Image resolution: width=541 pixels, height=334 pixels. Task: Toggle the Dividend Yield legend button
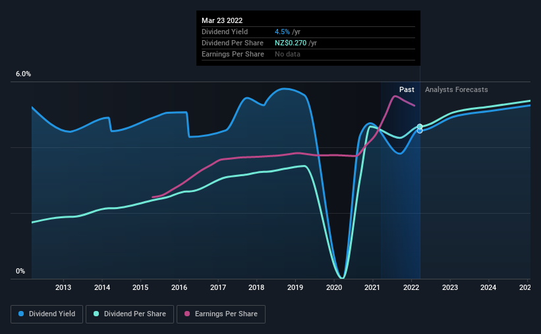coord(47,314)
